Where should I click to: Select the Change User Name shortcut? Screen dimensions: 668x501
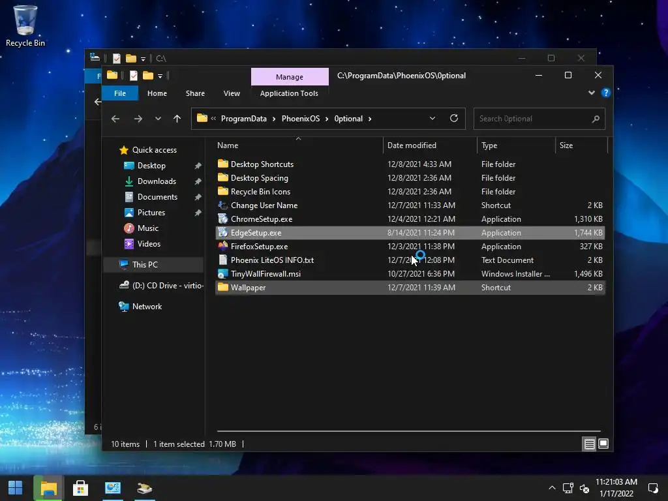click(410, 205)
